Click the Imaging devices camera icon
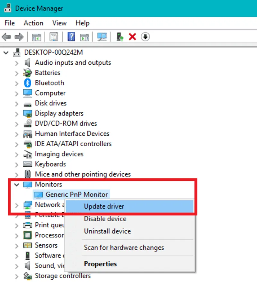The image size is (257, 282). (28, 154)
